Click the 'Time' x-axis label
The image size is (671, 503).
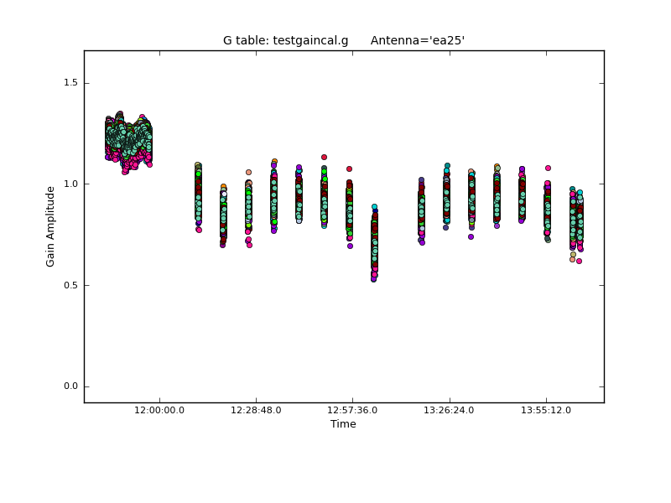343,424
